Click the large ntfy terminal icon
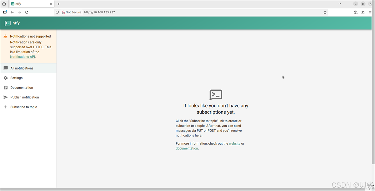375x191 pixels. (216, 95)
